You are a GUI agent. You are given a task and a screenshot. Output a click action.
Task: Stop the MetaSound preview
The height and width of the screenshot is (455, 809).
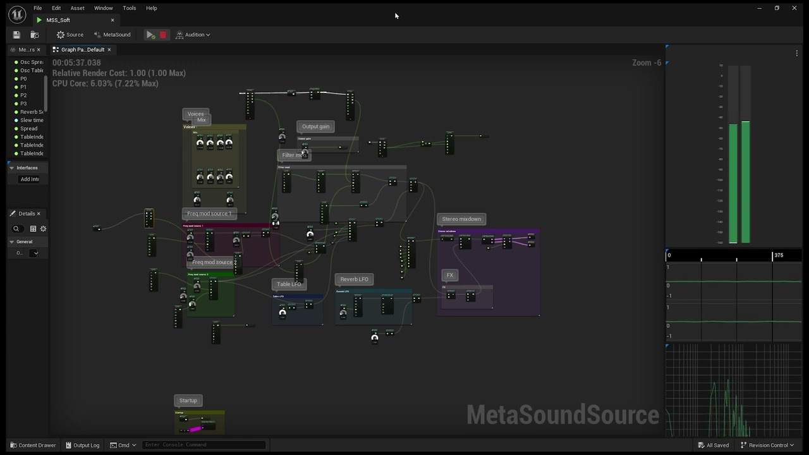[162, 35]
